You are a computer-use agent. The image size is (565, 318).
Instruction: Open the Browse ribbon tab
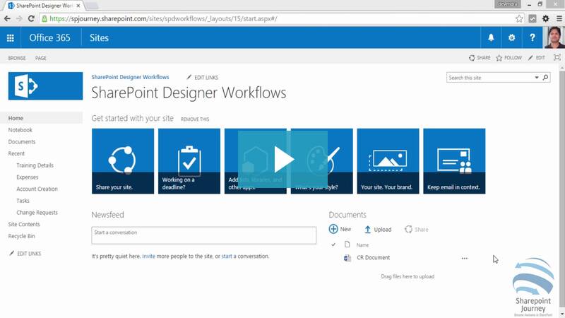[17, 58]
